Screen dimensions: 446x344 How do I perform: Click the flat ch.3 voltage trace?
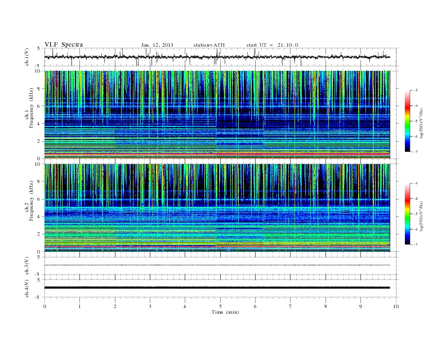pyautogui.click(x=217, y=265)
